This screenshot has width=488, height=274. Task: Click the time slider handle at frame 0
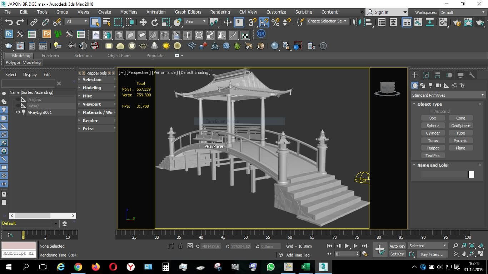(23, 235)
